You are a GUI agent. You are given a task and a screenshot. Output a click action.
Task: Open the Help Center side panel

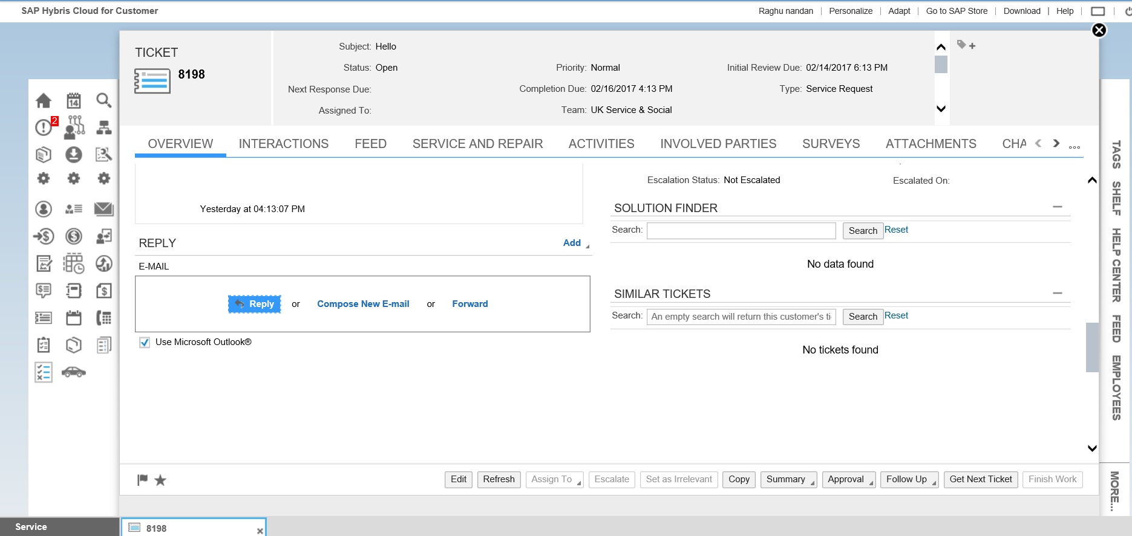[1116, 265]
